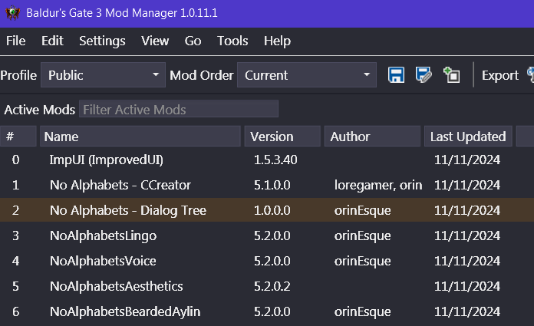Sort mods by the Version column header
The height and width of the screenshot is (326, 534).
[282, 137]
